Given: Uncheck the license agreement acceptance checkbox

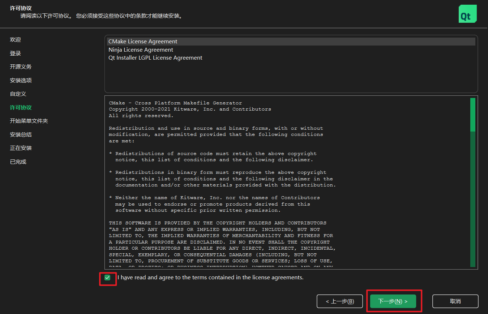Looking at the screenshot, I should click(107, 278).
